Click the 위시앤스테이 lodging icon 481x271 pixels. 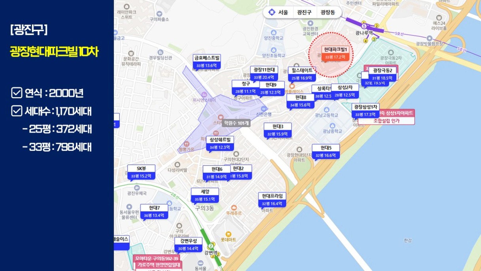click(204, 94)
